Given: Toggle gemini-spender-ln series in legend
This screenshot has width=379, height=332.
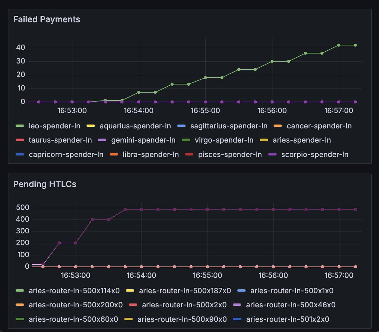Looking at the screenshot, I should click(136, 140).
